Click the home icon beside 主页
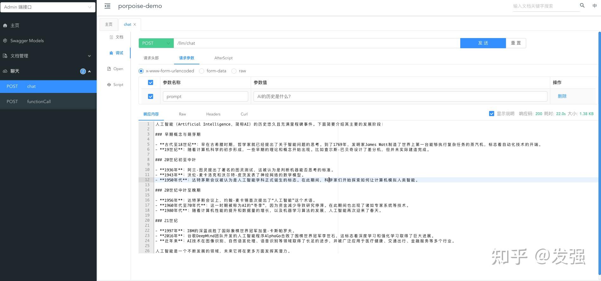 [x=5, y=25]
